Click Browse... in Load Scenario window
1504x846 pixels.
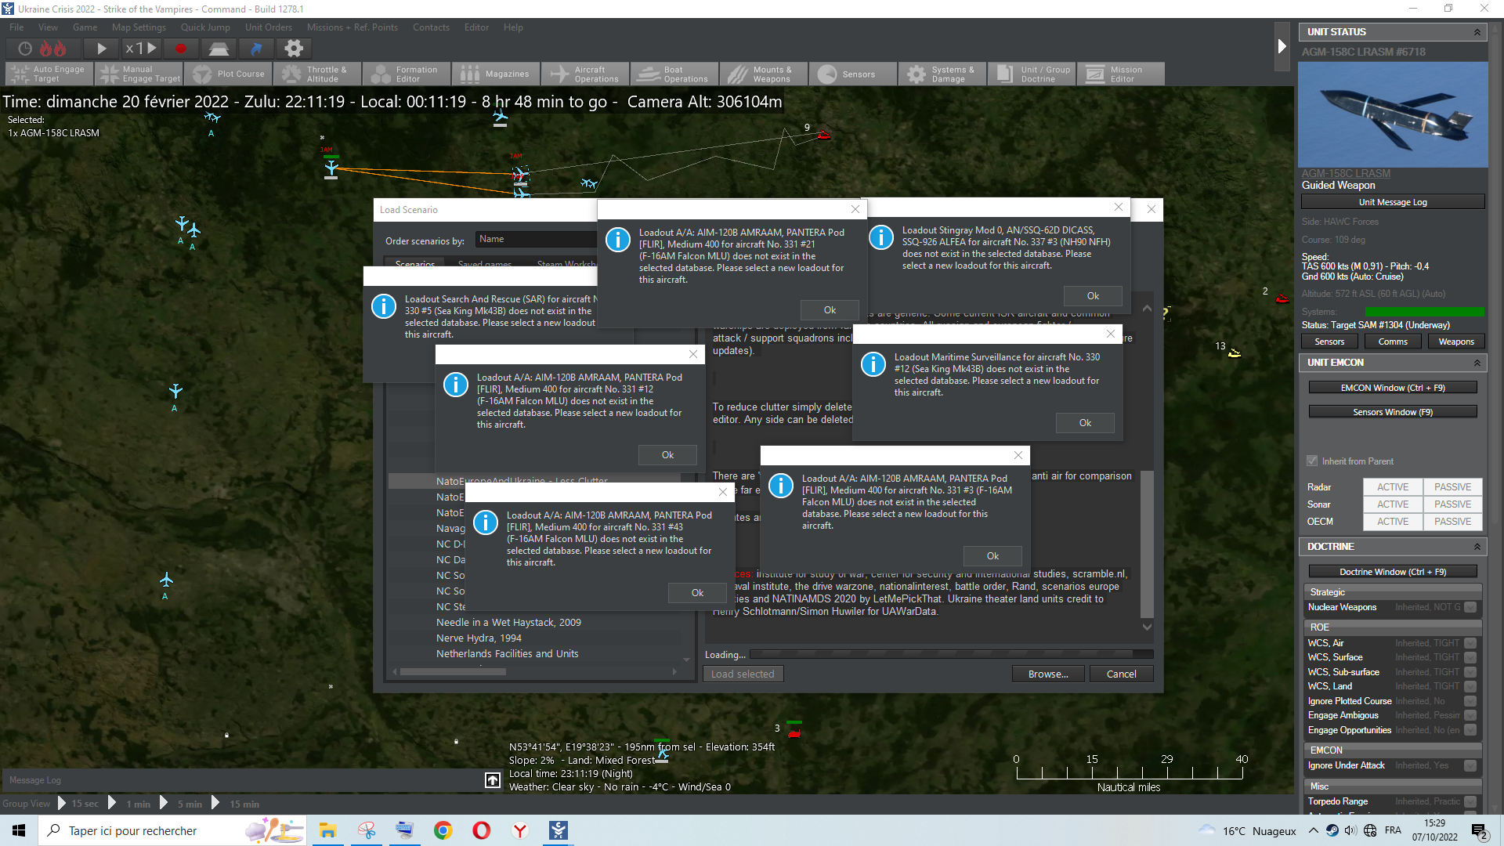tap(1048, 674)
